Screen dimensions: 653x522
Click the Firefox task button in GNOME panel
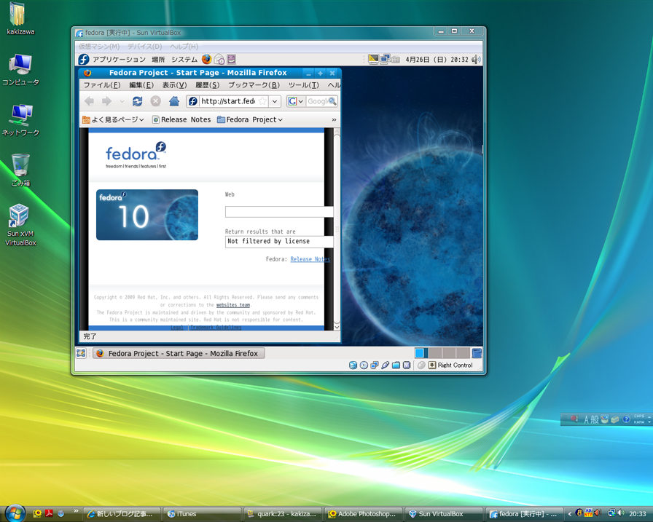(x=179, y=353)
